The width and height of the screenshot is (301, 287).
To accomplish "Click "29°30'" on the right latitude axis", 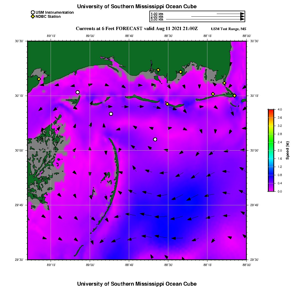I will [x=254, y=260].
